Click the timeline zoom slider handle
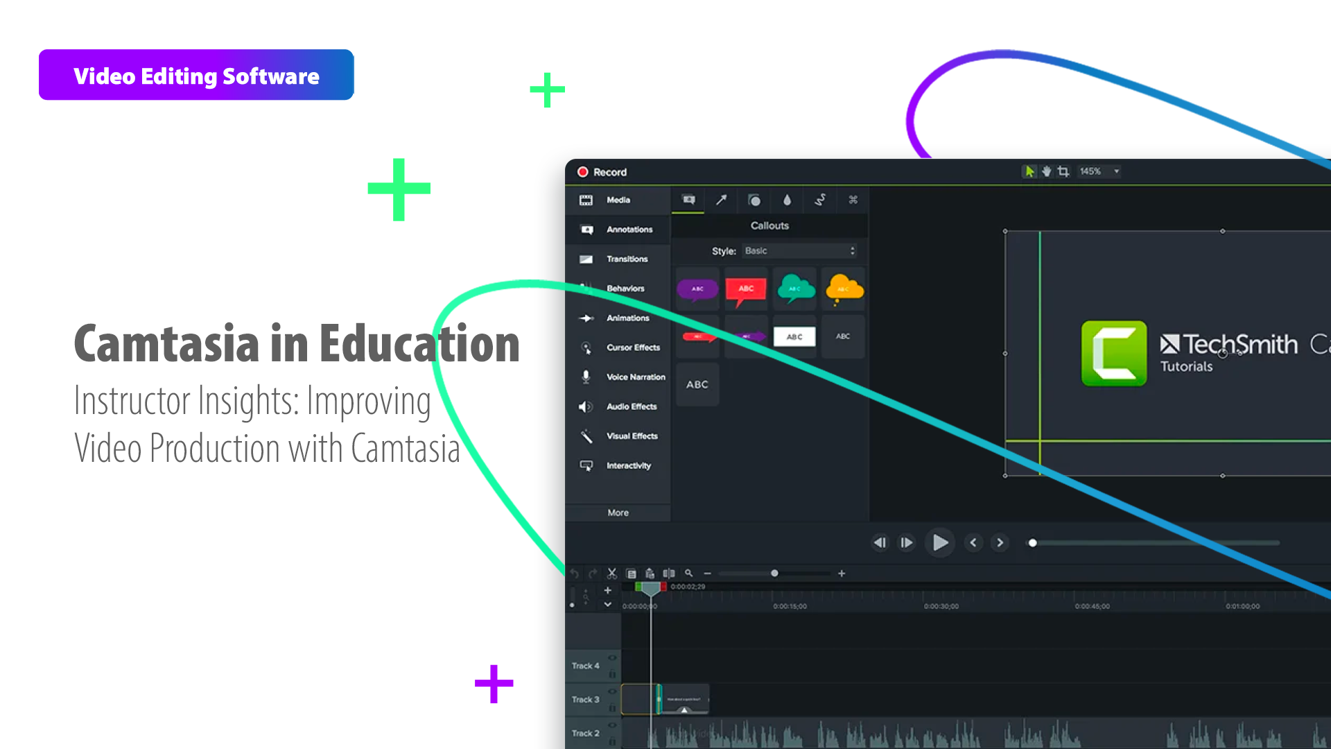 click(774, 574)
